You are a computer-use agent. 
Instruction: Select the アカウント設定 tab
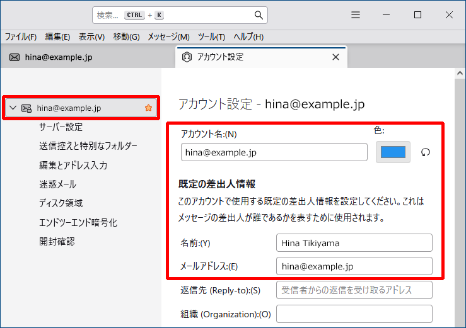pos(261,57)
